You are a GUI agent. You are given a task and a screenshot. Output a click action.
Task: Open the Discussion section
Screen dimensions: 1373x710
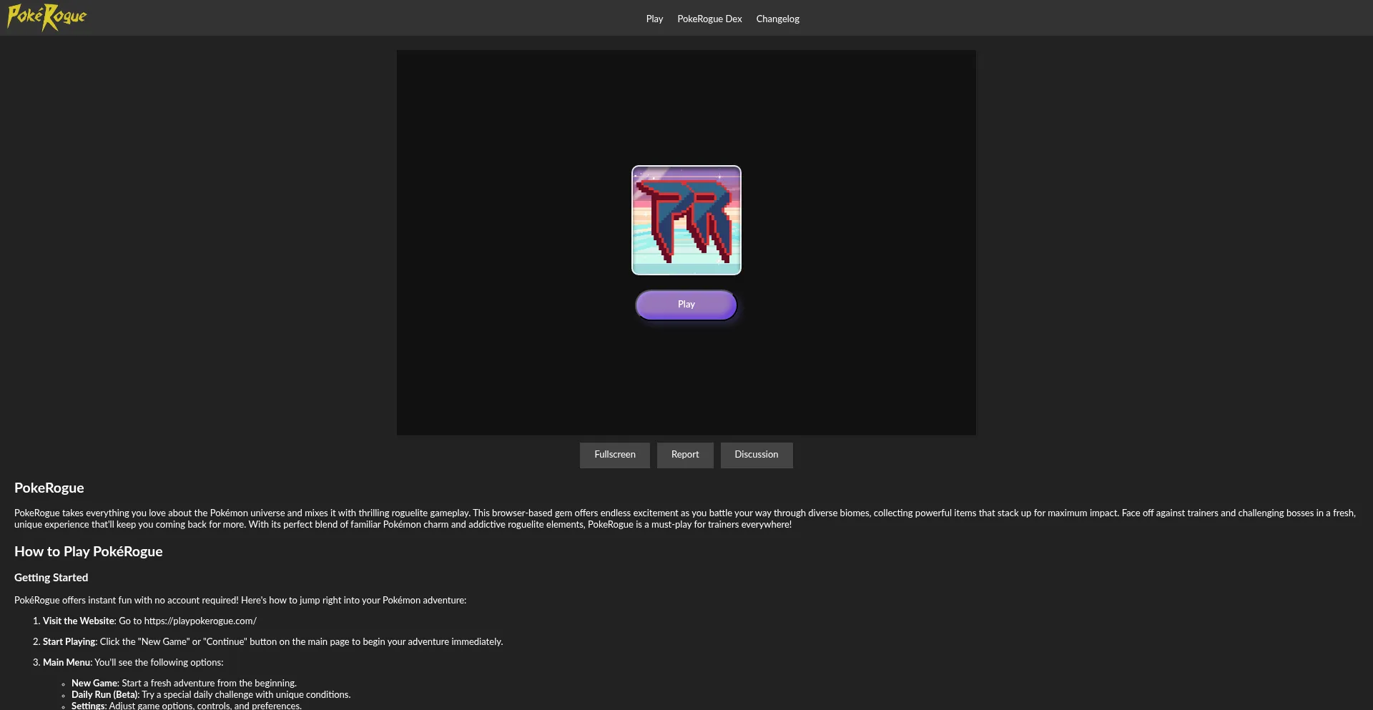point(756,455)
